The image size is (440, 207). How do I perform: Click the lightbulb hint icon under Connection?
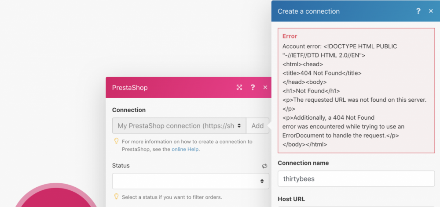(116, 141)
